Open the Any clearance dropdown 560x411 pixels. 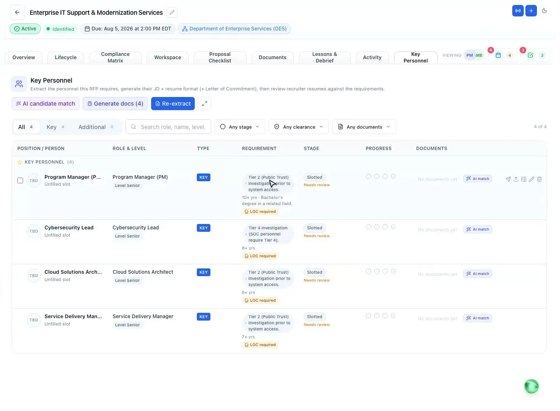(299, 127)
